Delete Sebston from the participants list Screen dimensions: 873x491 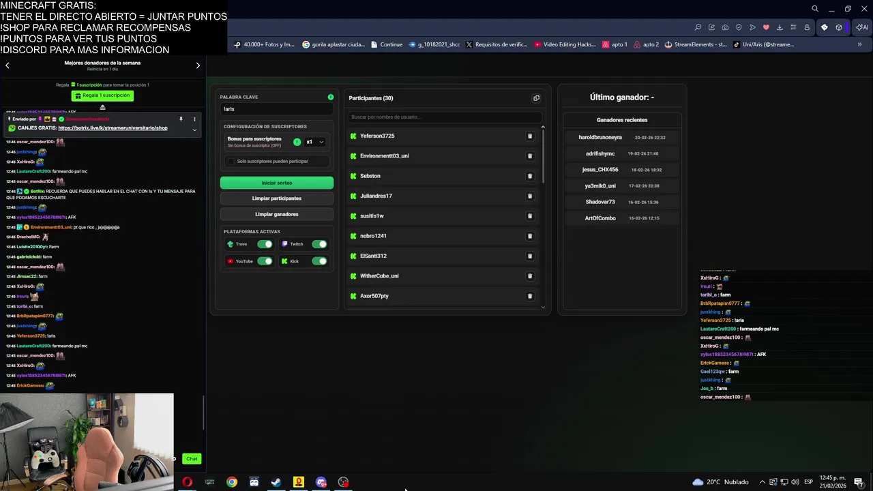[529, 176]
